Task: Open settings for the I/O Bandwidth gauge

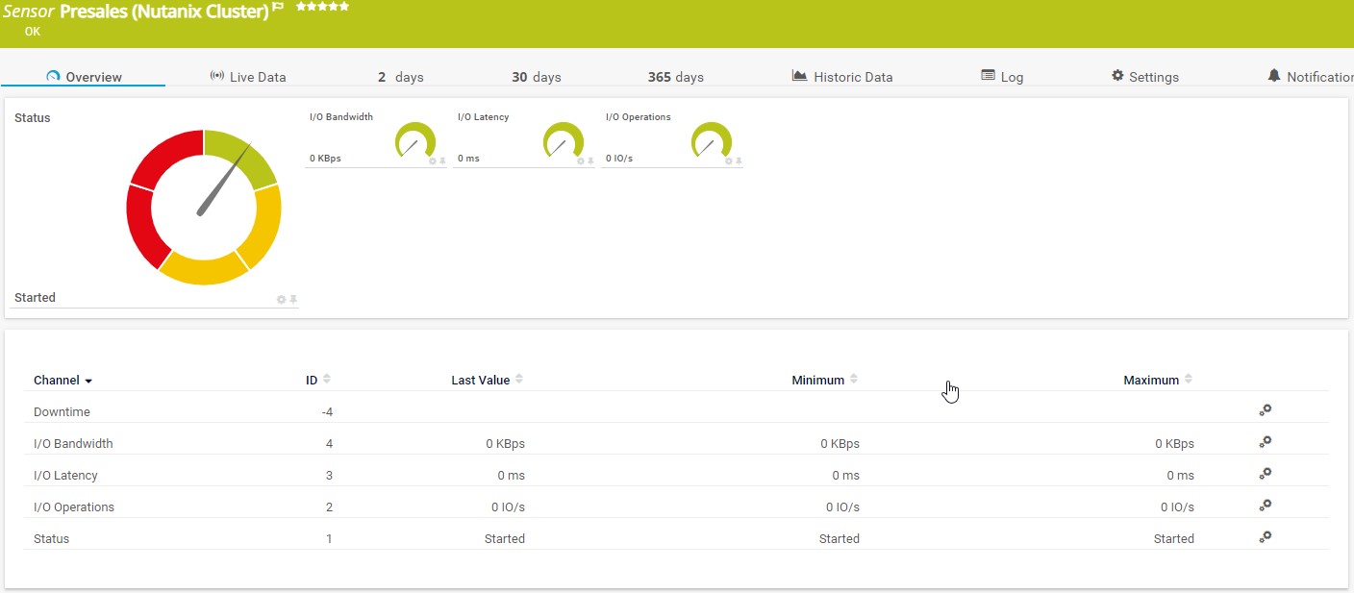Action: [x=432, y=160]
